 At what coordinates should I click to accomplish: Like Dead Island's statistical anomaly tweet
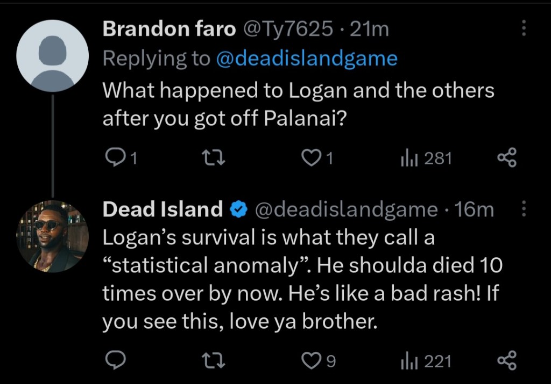[x=311, y=361]
